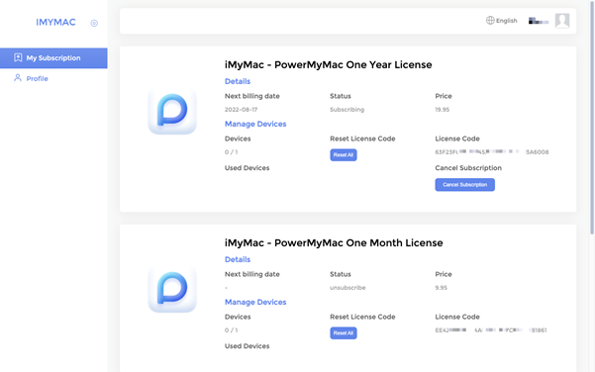595x372 pixels.
Task: Select billing date 2022-08-17
Action: (241, 110)
